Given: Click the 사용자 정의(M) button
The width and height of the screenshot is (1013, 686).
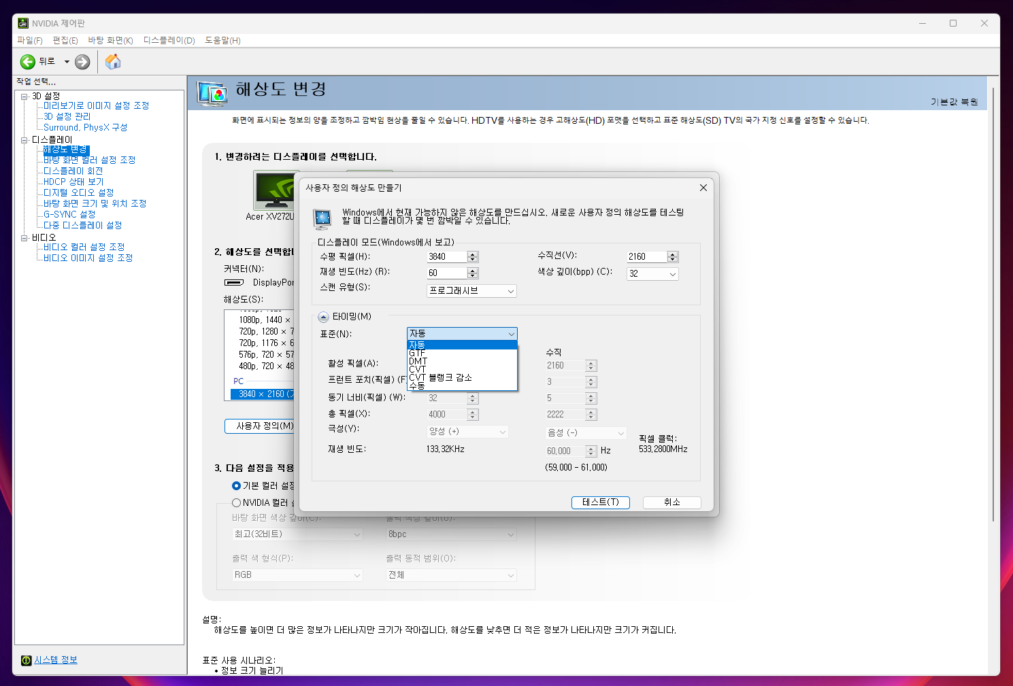Looking at the screenshot, I should [260, 426].
